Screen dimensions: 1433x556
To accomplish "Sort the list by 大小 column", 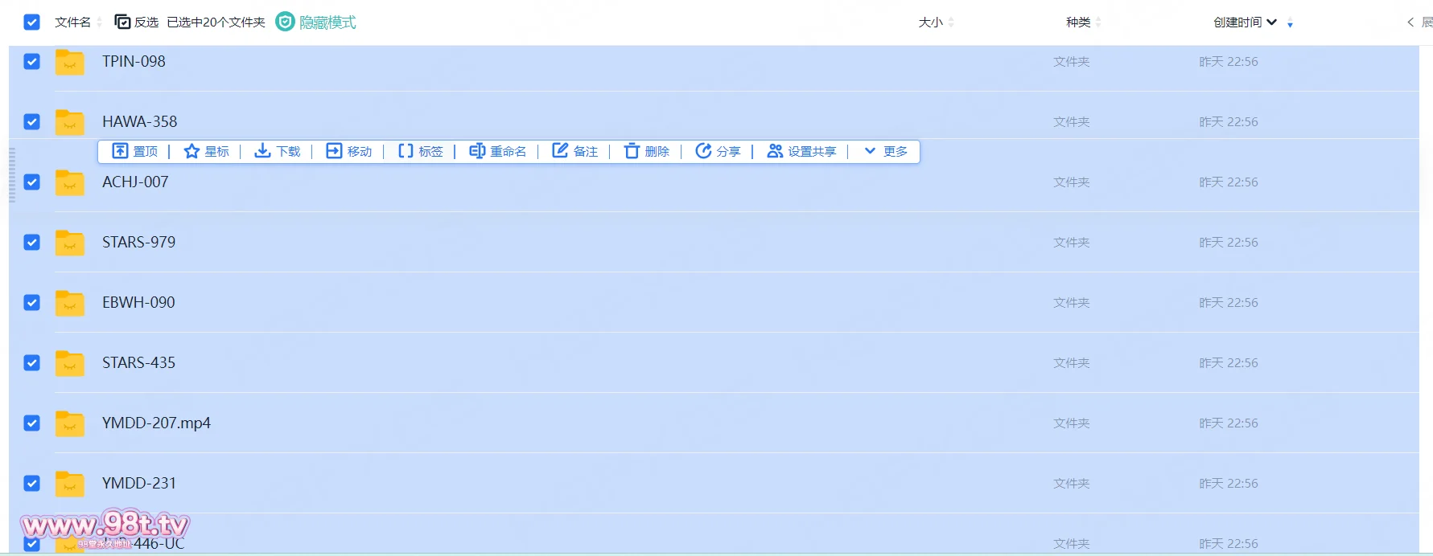I will click(931, 22).
